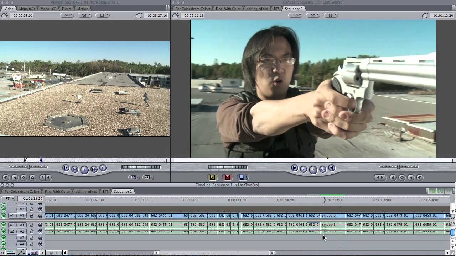
Task: Toggle V1 track visibility
Action: [3, 215]
